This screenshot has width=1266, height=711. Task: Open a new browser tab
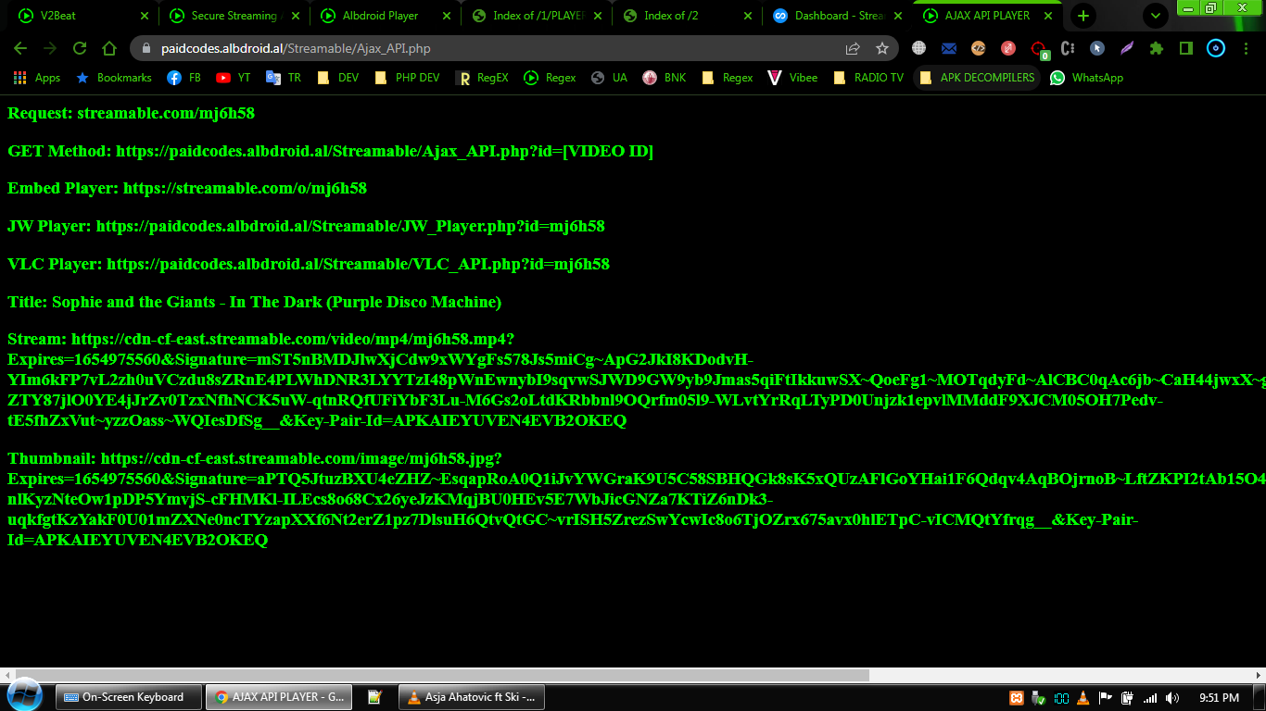coord(1082,16)
